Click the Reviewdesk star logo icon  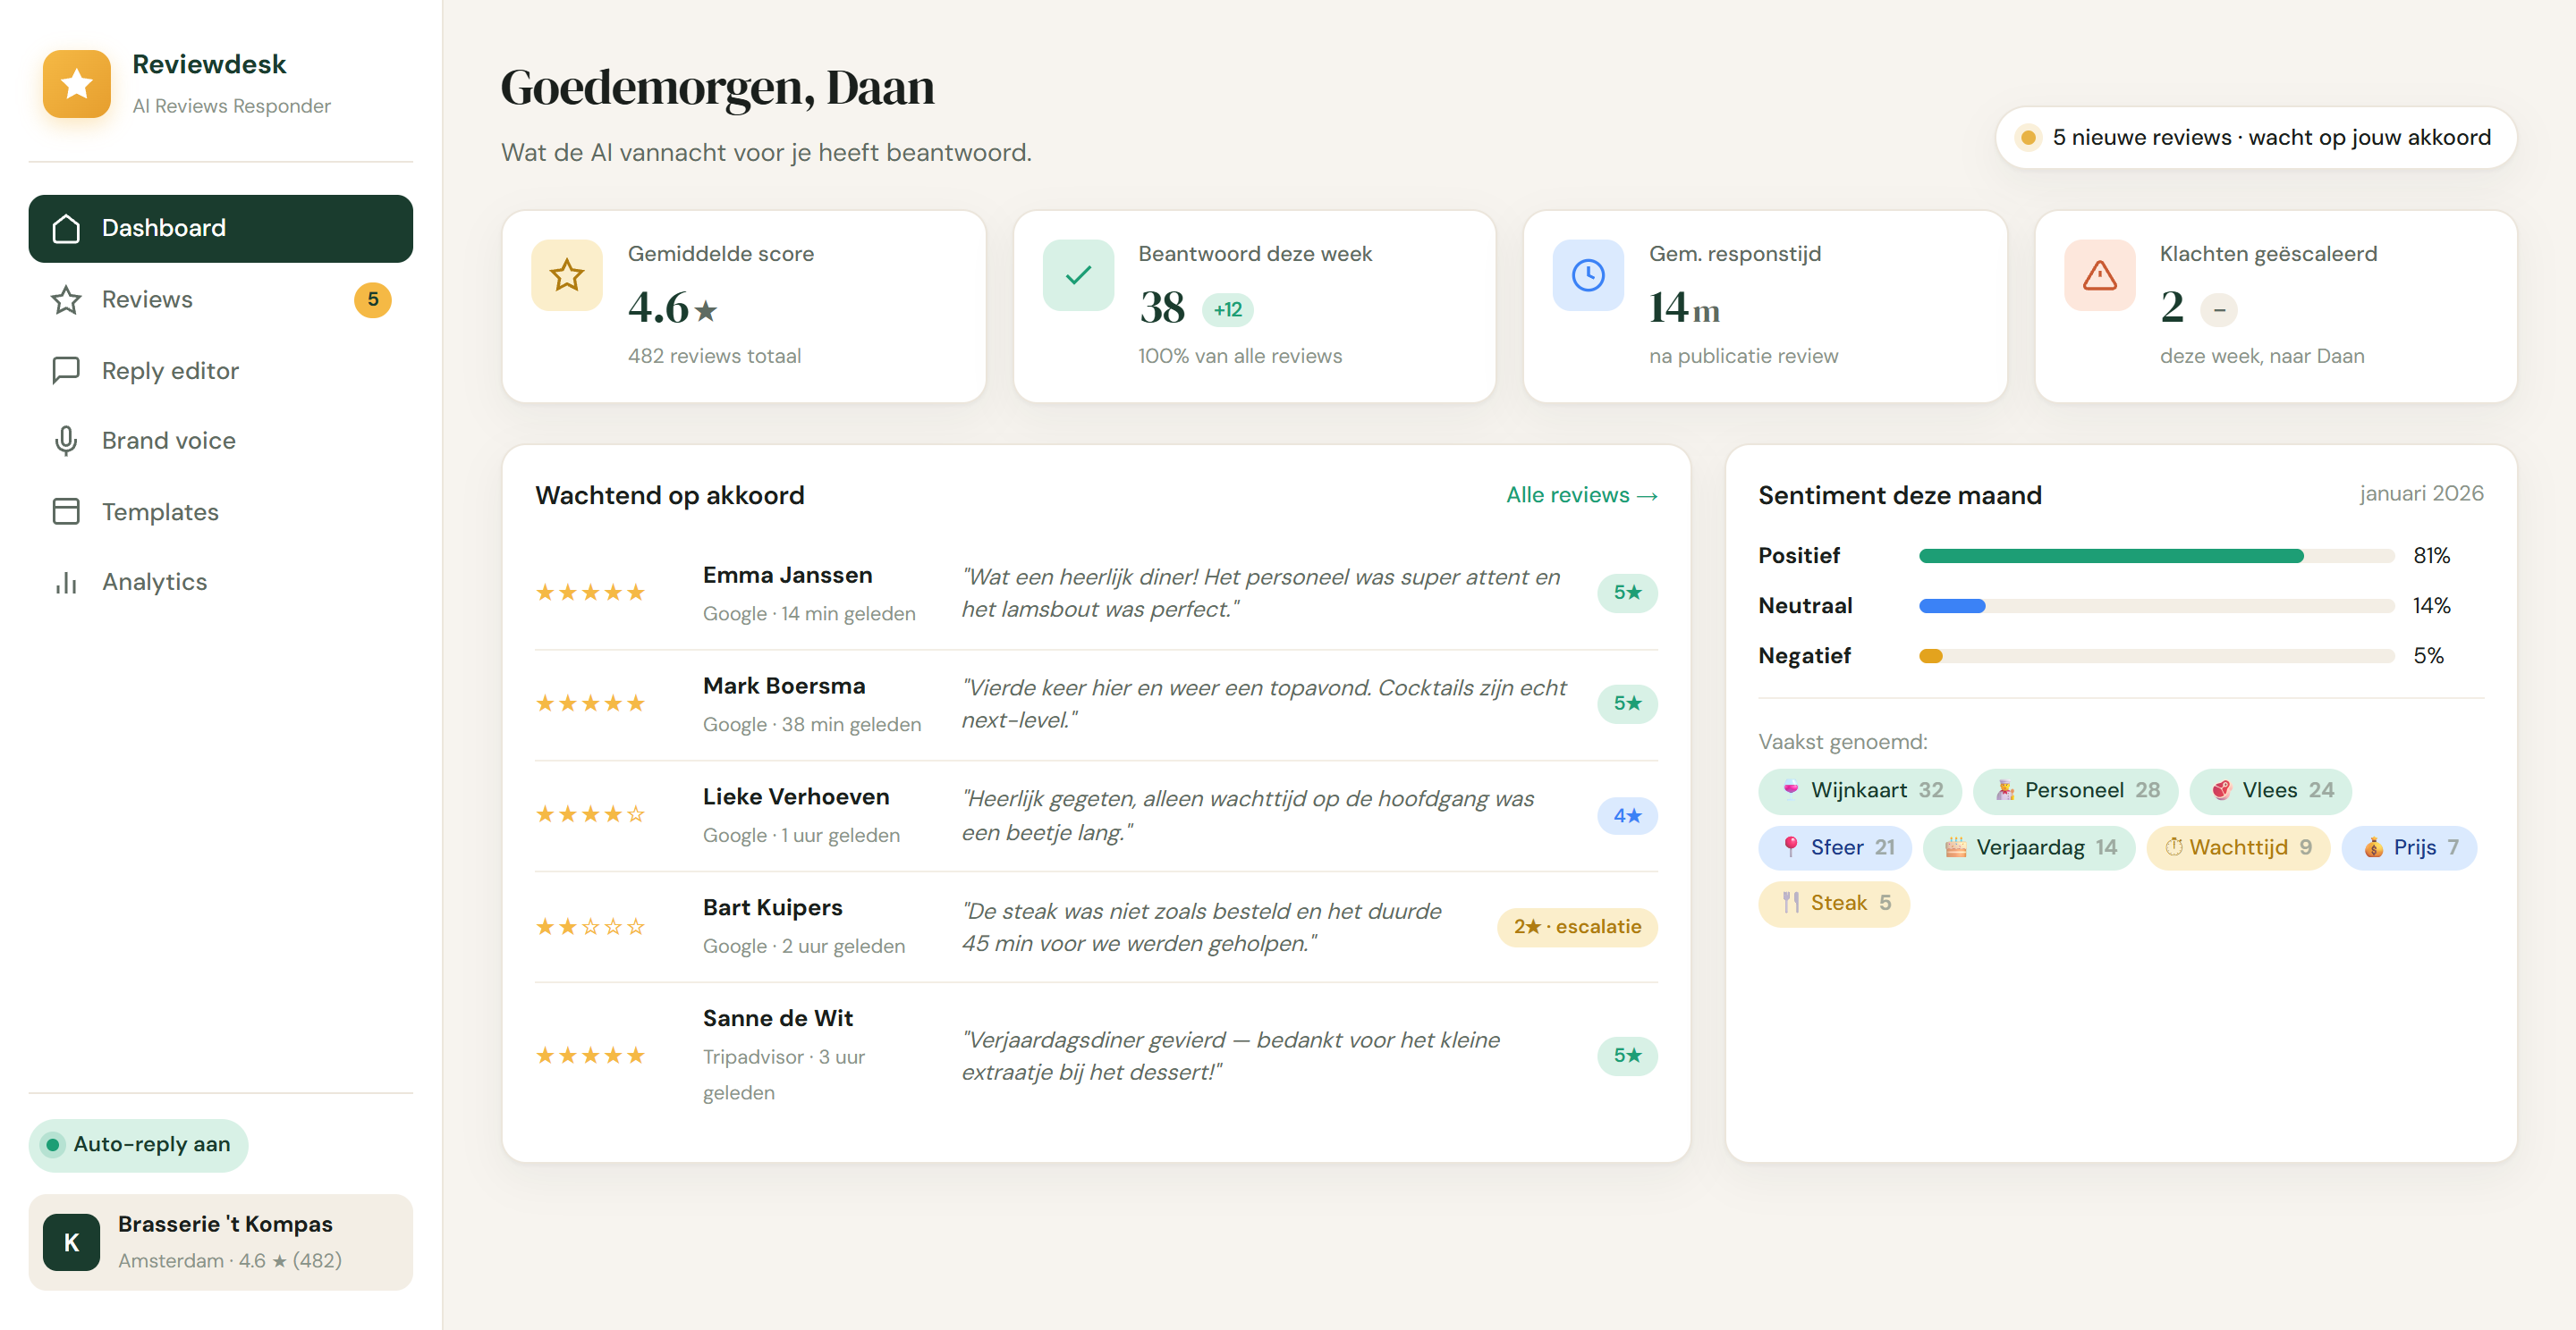pos(77,84)
